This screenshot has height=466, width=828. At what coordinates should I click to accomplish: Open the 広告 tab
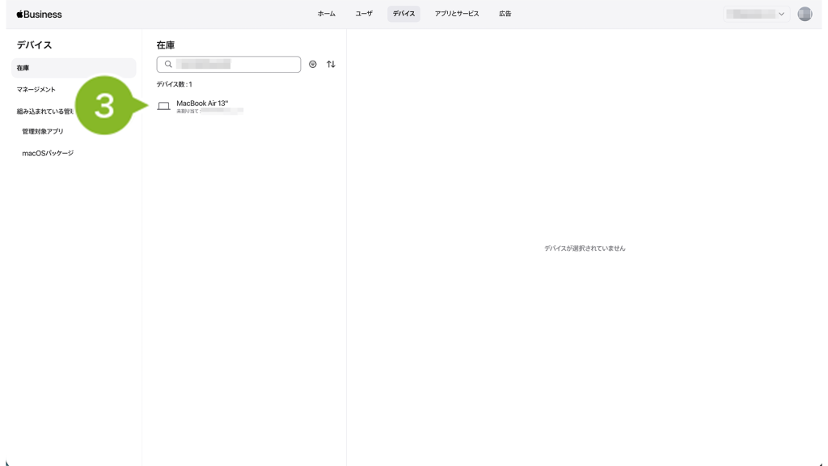tap(505, 14)
